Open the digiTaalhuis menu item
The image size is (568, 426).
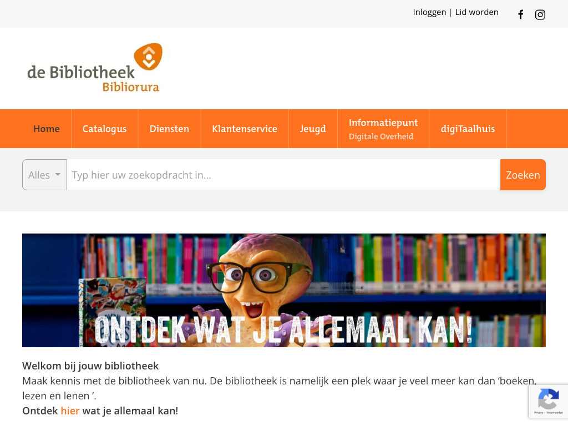coord(468,129)
